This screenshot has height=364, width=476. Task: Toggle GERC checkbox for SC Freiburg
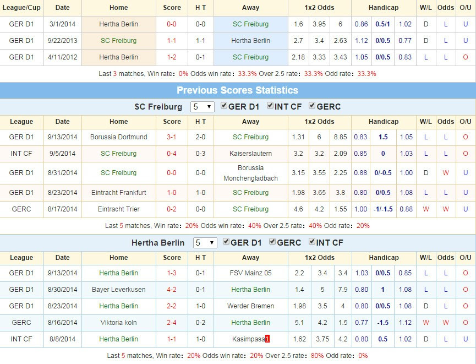312,106
